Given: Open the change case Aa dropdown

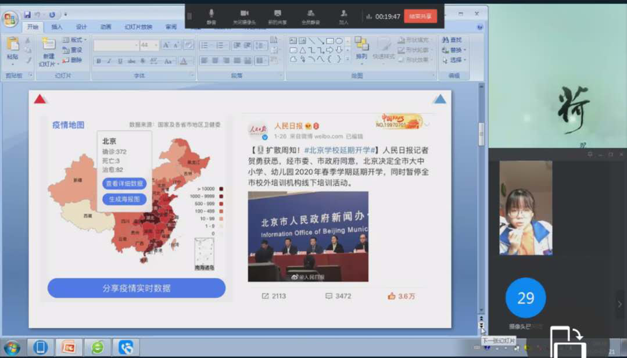Looking at the screenshot, I should [169, 61].
